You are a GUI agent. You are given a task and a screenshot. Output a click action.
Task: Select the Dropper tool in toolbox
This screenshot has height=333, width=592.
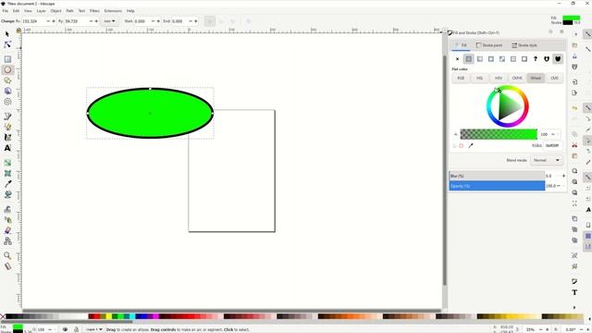7,184
